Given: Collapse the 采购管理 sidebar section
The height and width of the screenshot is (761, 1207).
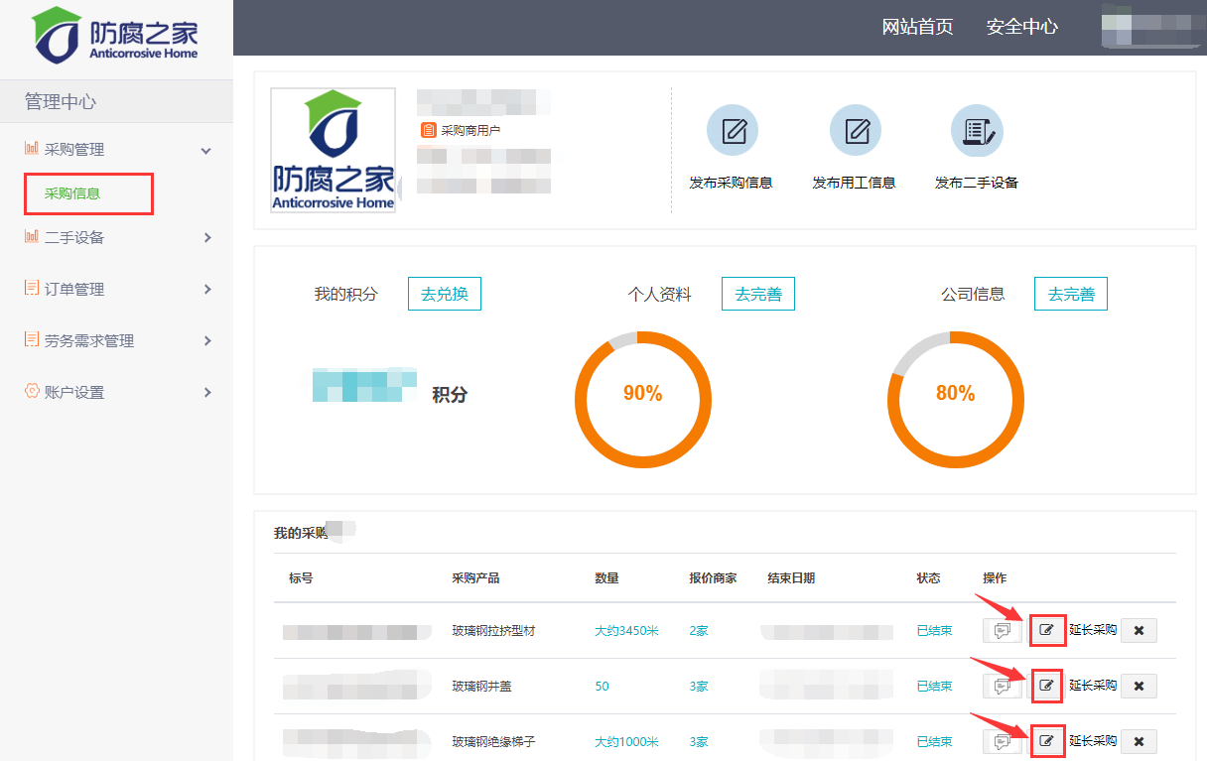Looking at the screenshot, I should point(205,151).
